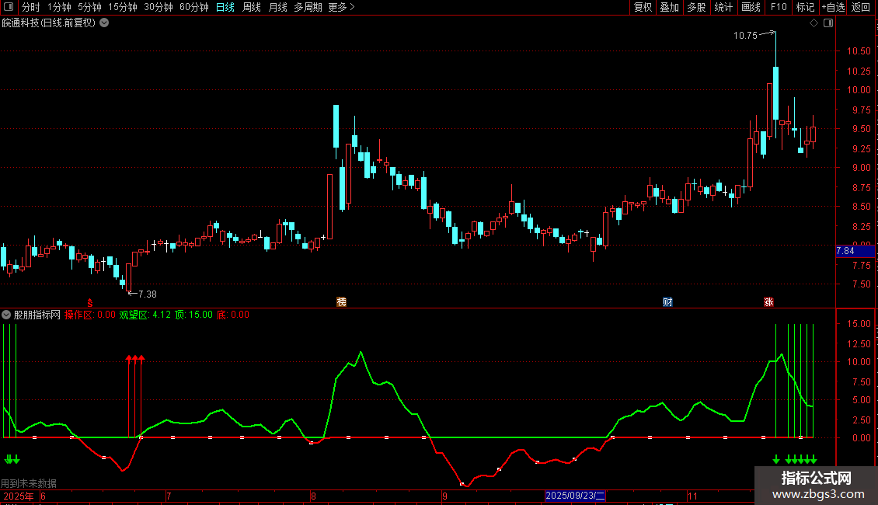Click the 7.84 price axis tag
Viewport: 878px width, 505px height.
pos(855,251)
